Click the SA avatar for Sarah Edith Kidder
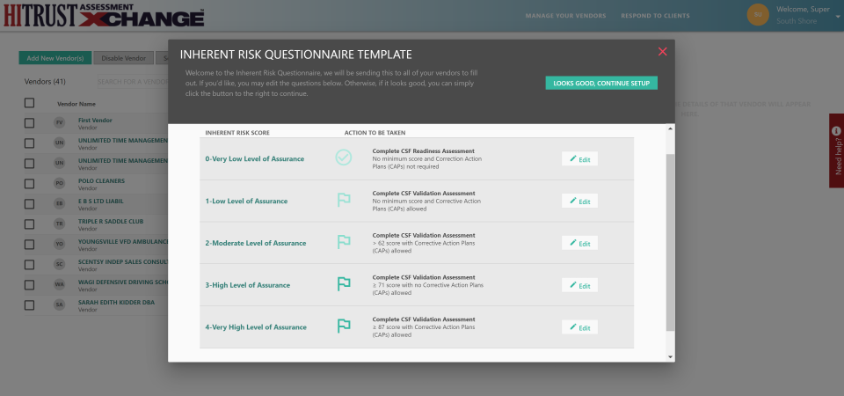This screenshot has width=844, height=396. point(59,305)
